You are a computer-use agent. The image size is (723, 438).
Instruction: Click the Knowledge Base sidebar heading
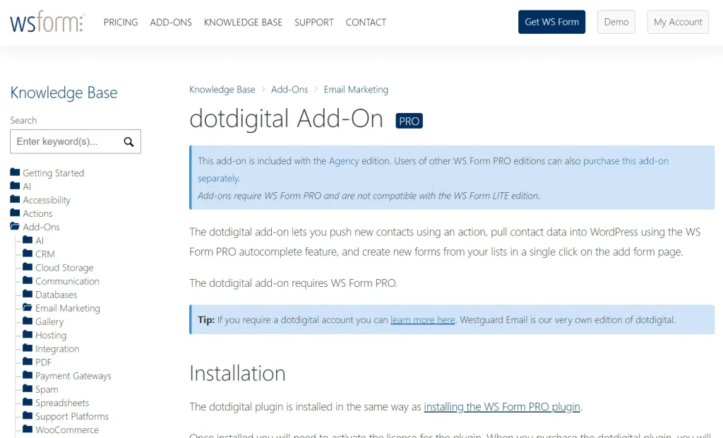(64, 93)
